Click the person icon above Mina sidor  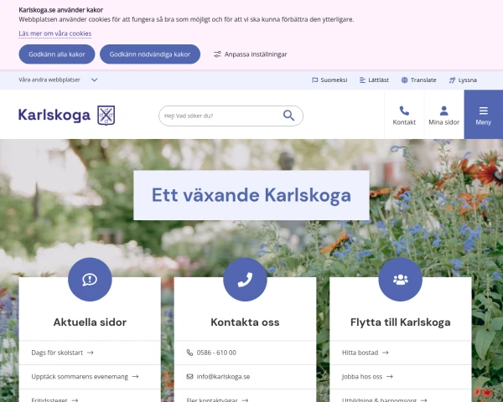click(x=444, y=111)
